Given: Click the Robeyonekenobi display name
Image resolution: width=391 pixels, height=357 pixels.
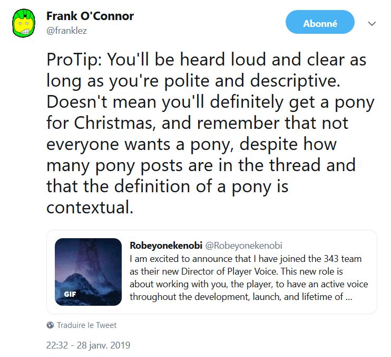Looking at the screenshot, I should [x=164, y=246].
